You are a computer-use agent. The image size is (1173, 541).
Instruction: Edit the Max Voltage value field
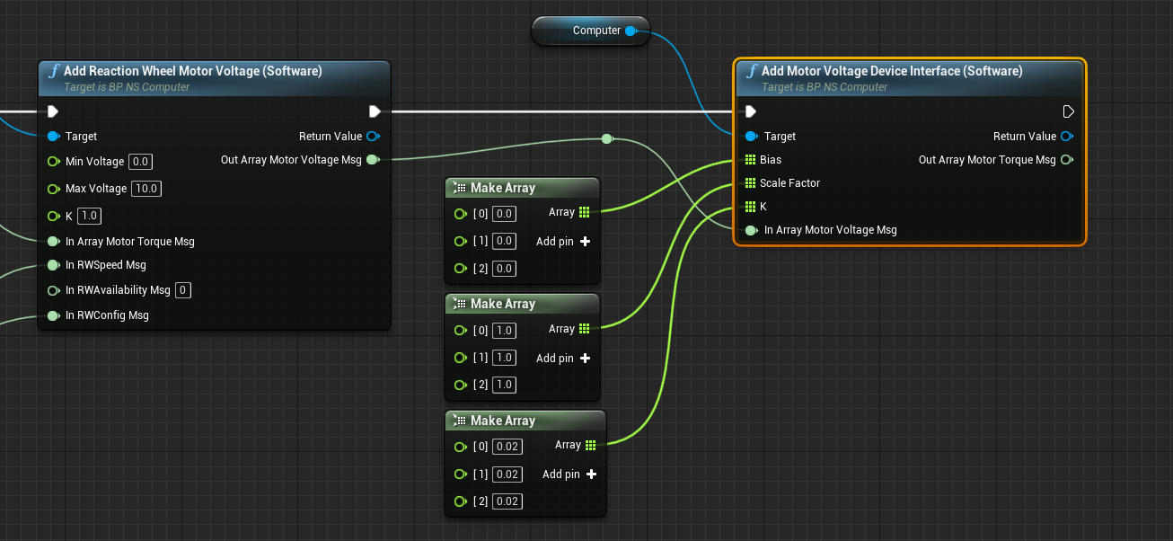[x=147, y=189]
